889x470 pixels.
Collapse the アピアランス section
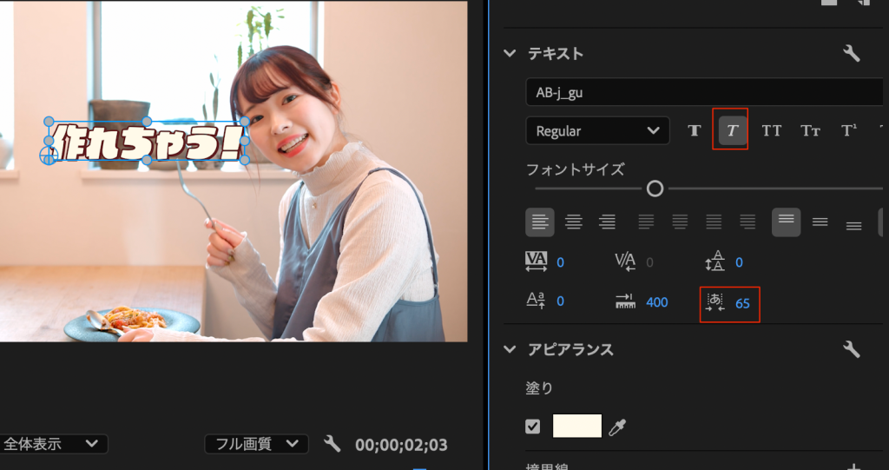(x=510, y=349)
